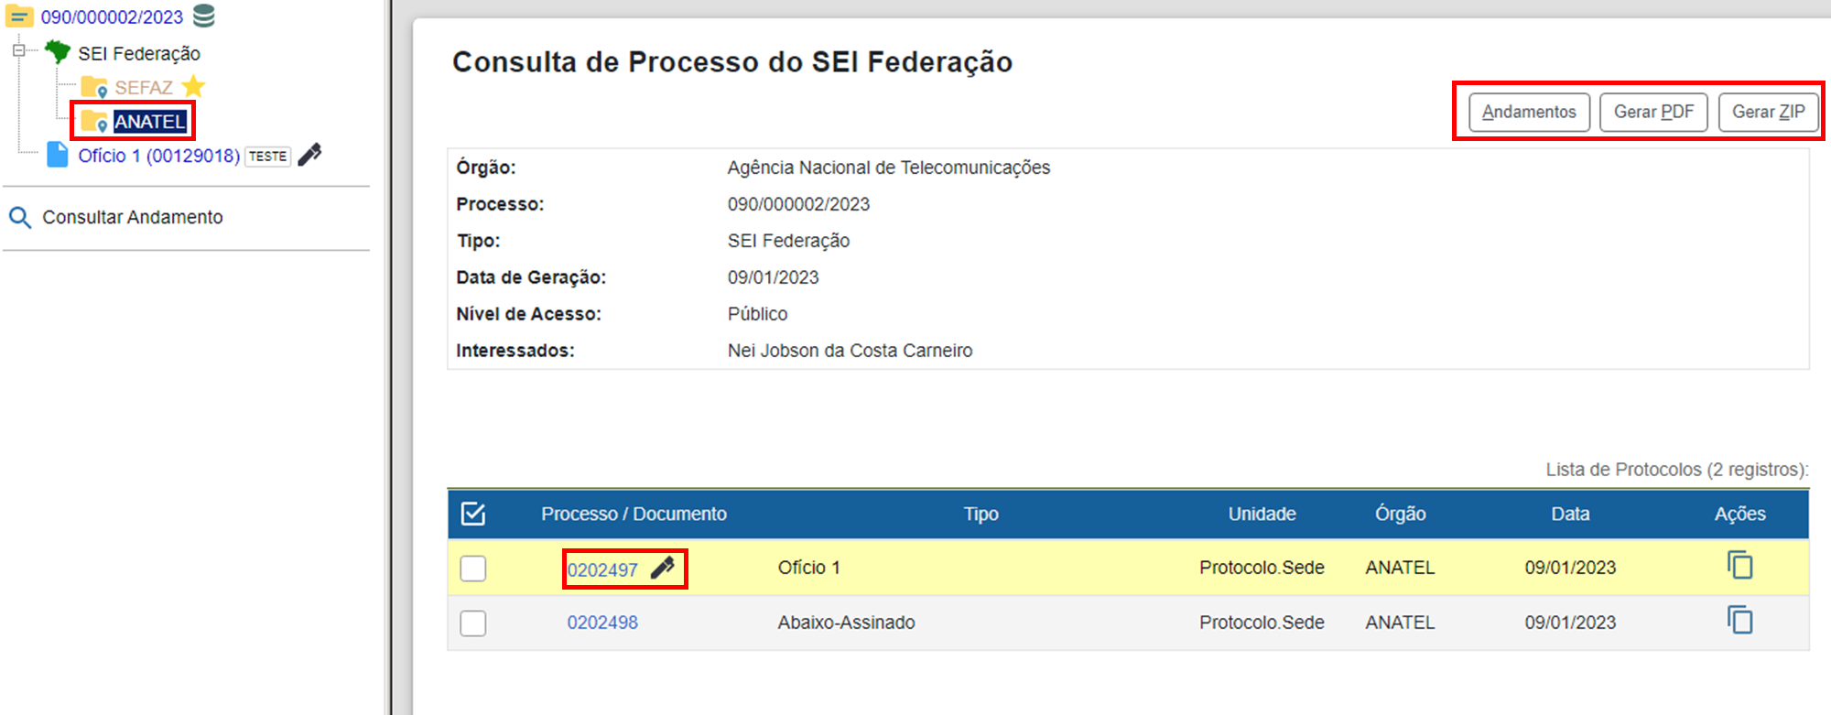Click the copy icon in the Ofício 1 row
The width and height of the screenshot is (1831, 715).
[x=1739, y=565]
